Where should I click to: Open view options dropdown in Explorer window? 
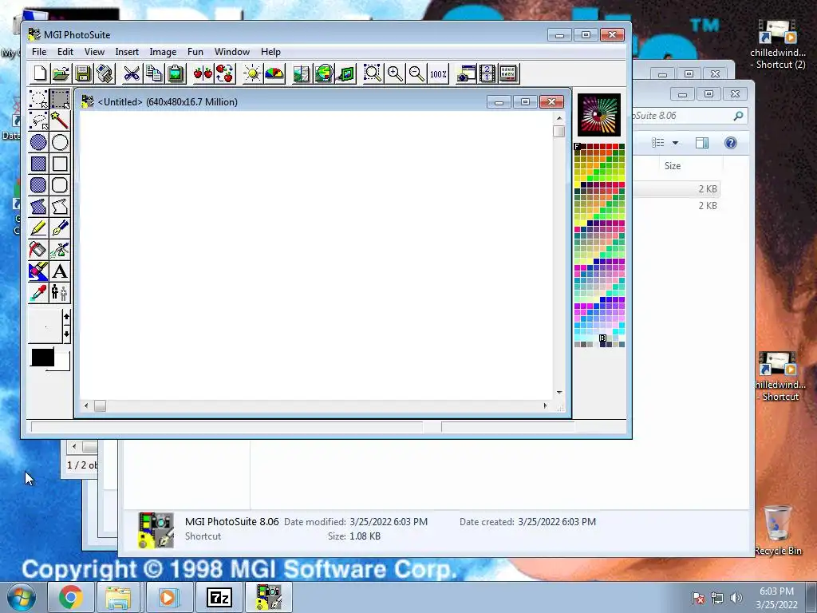[675, 143]
